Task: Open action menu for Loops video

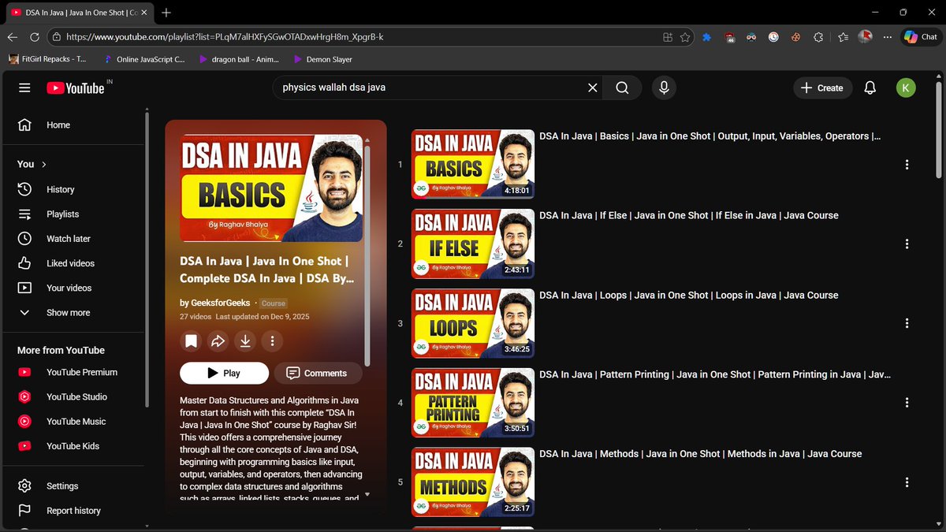Action: (x=907, y=323)
